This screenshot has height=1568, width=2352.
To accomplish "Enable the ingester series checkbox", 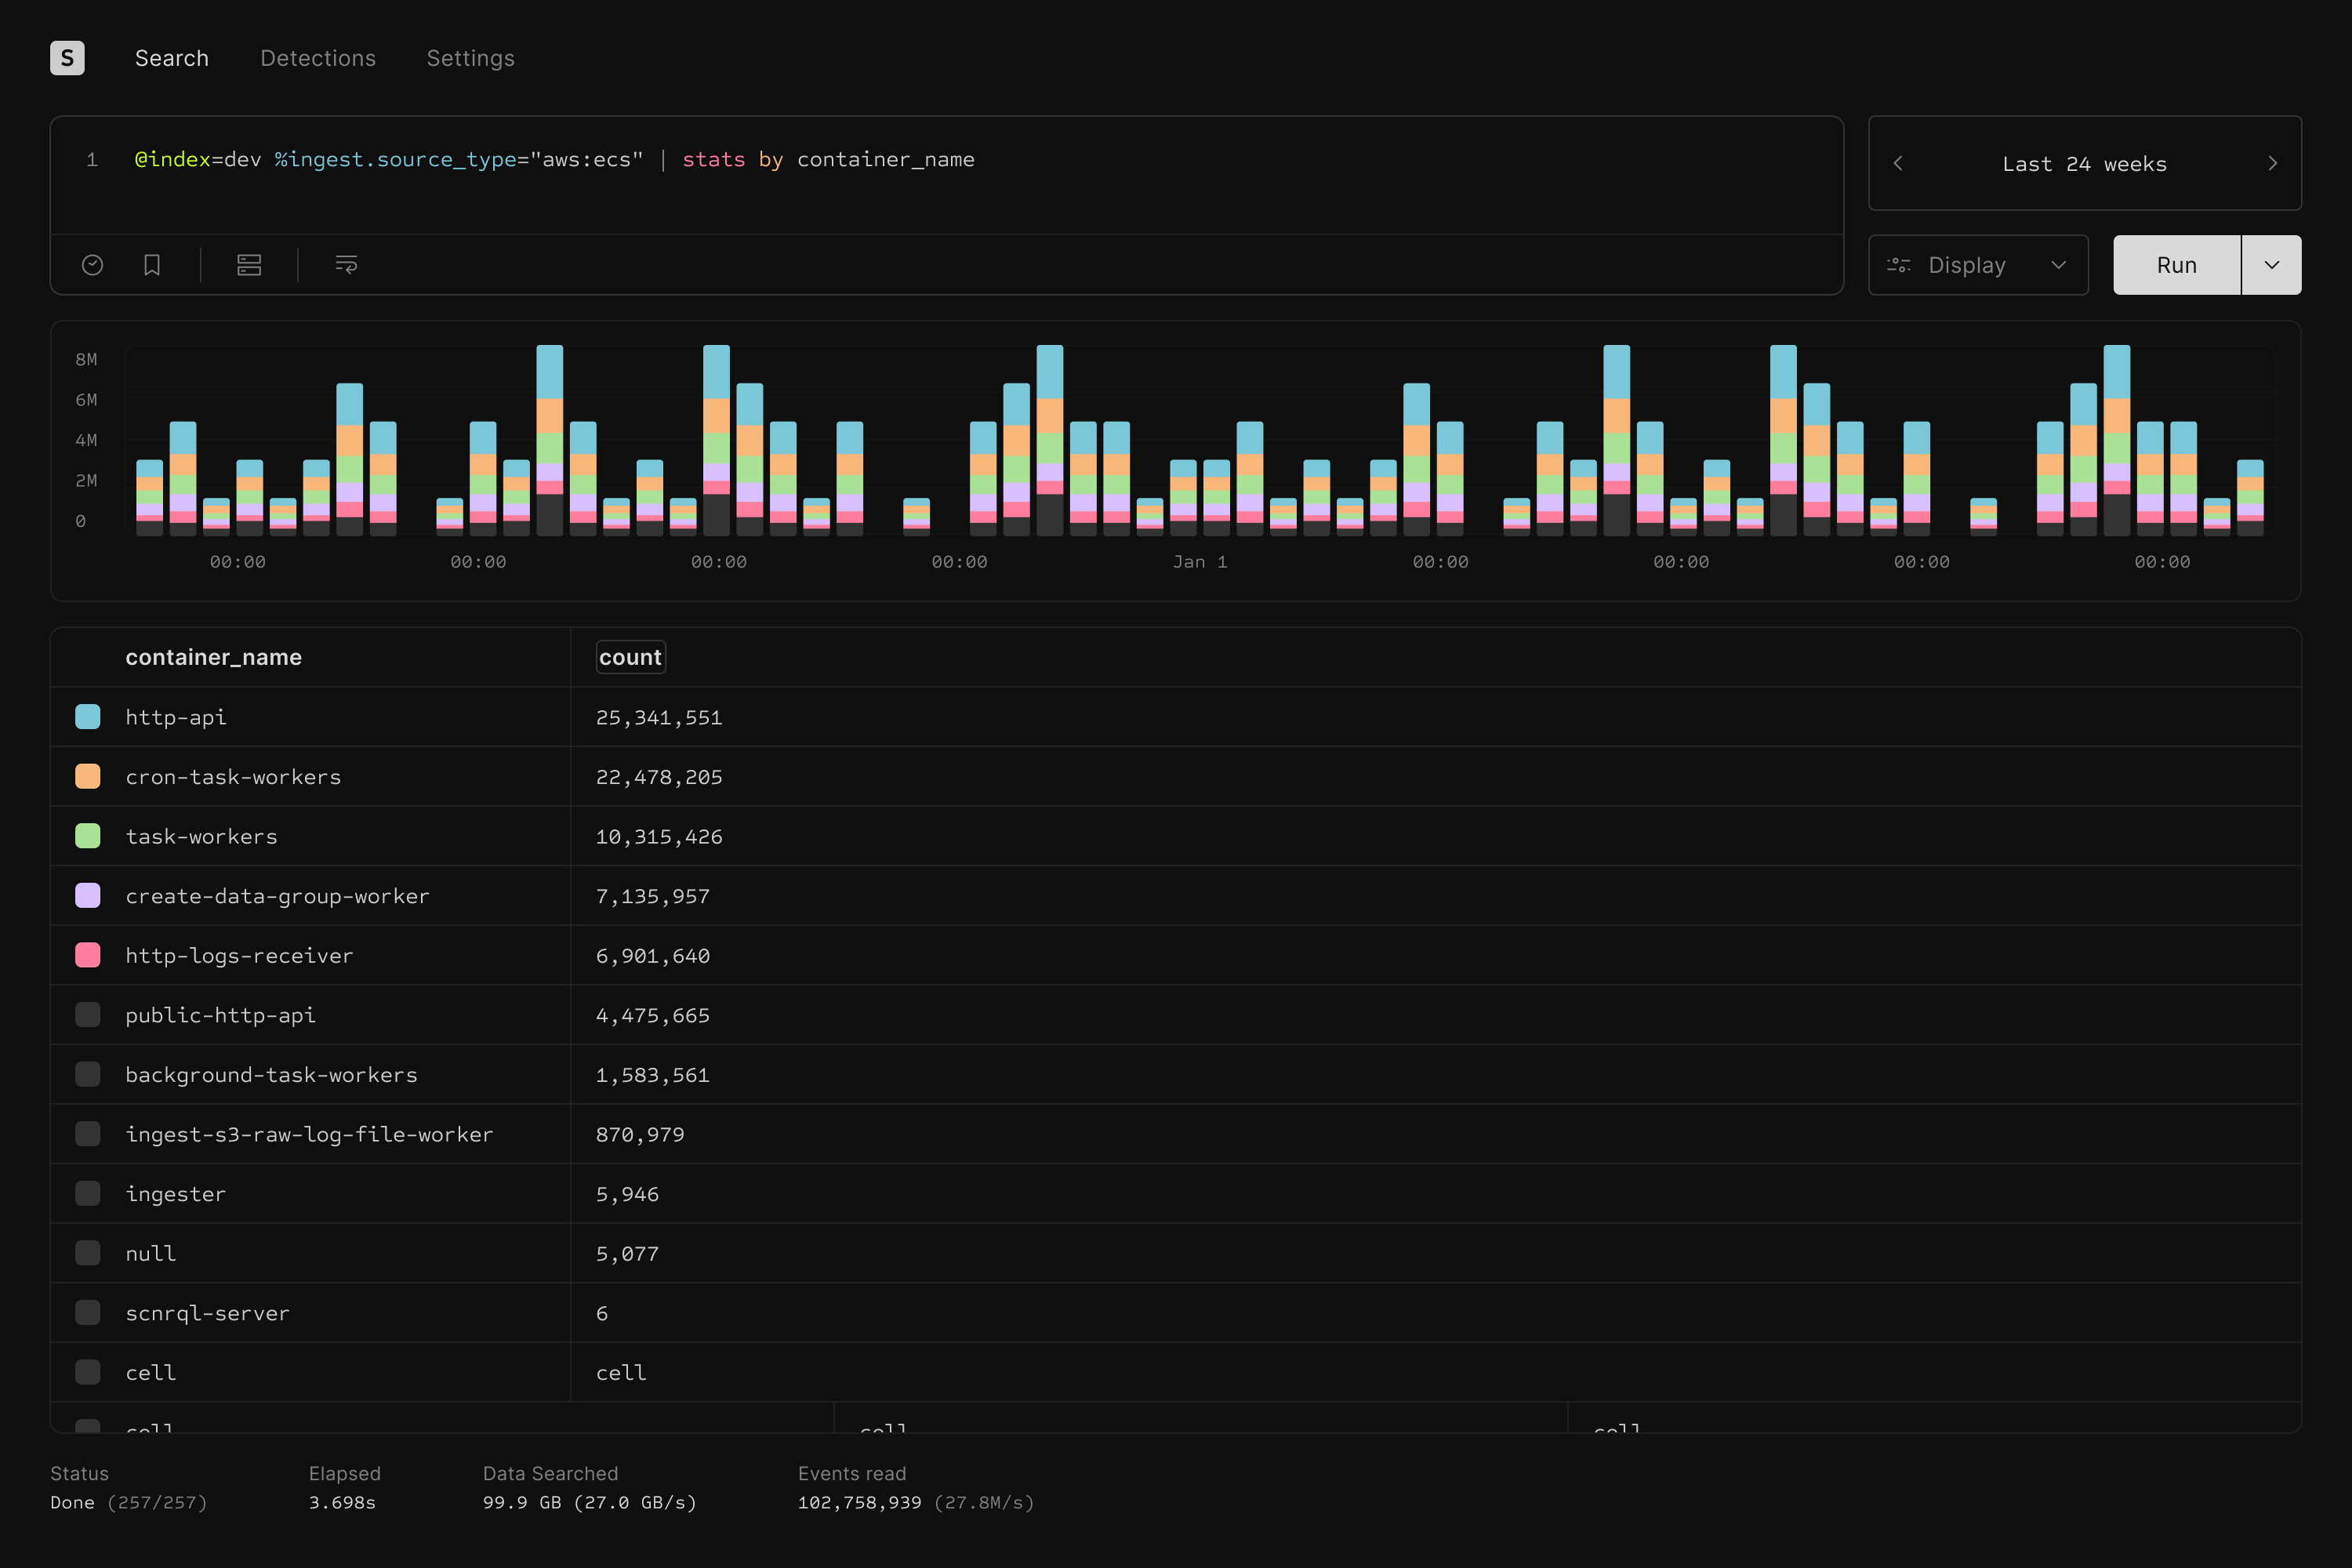I will click(x=88, y=1193).
